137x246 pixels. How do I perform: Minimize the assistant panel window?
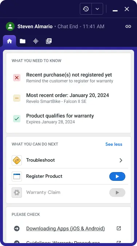[x=115, y=10]
